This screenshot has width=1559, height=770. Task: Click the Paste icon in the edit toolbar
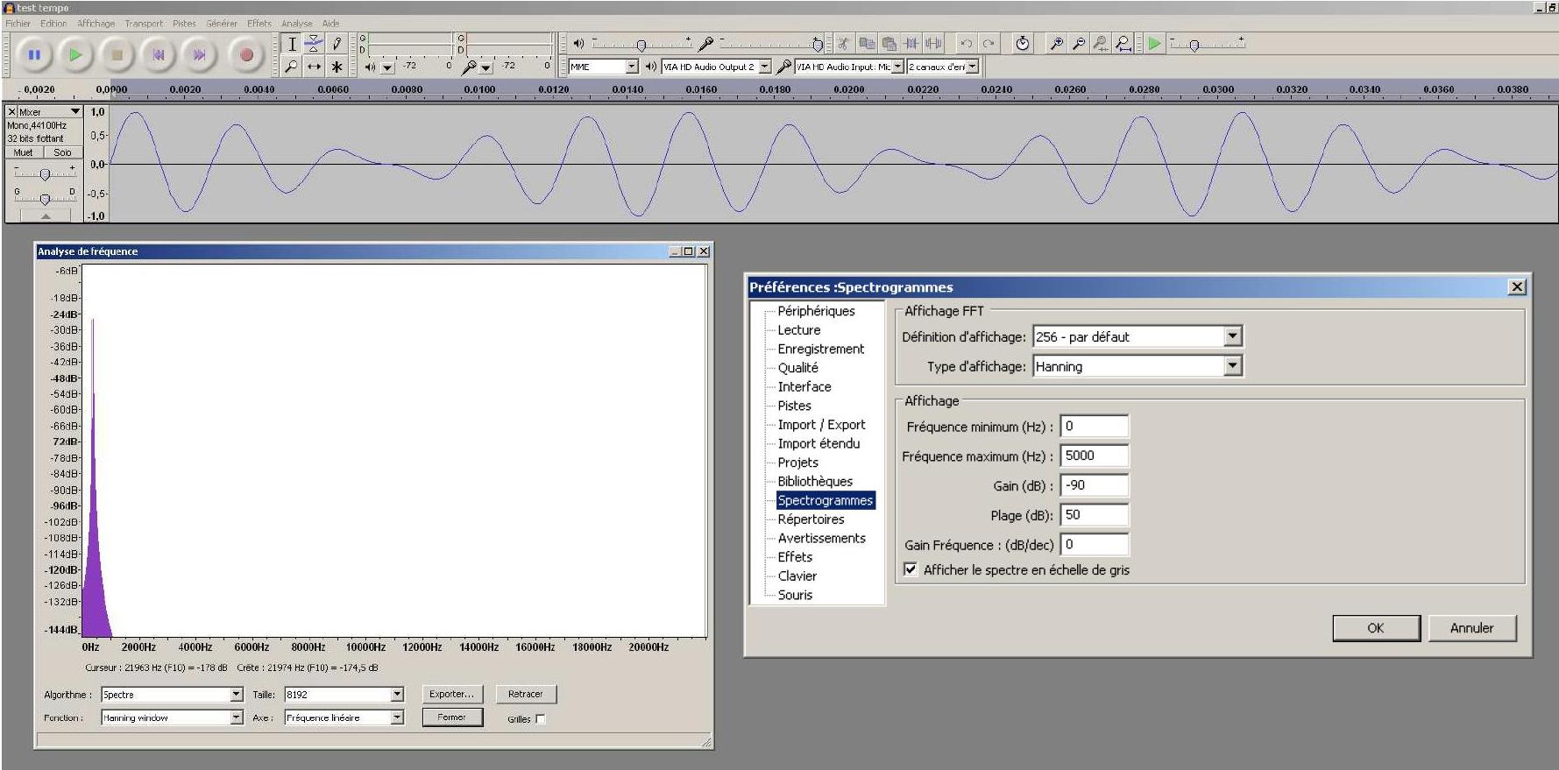click(x=889, y=43)
